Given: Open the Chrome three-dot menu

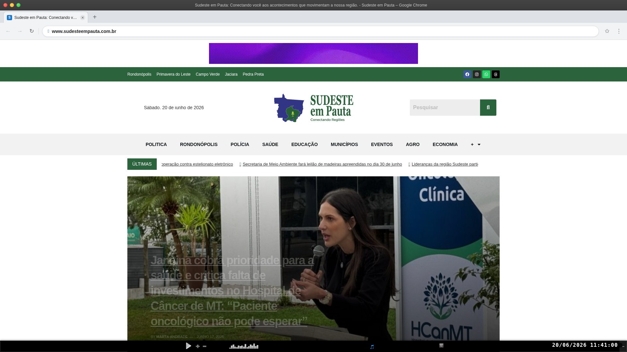Looking at the screenshot, I should pos(619,31).
